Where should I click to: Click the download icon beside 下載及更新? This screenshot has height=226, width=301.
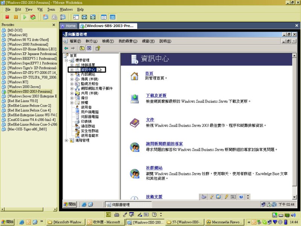[135, 99]
